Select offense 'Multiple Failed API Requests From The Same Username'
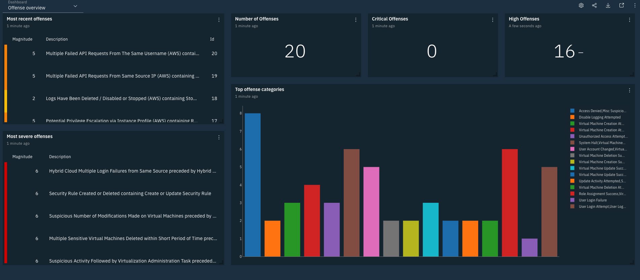 click(113, 53)
